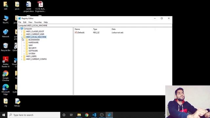Select the Recycle Bin desktop icon
The width and height of the screenshot is (210, 118).
click(6, 47)
